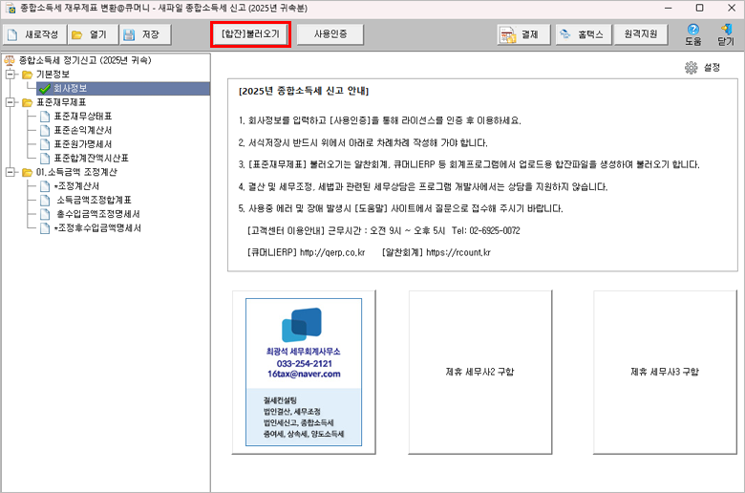Request 원격지원 remote support
Image resolution: width=745 pixels, height=493 pixels.
pos(641,34)
